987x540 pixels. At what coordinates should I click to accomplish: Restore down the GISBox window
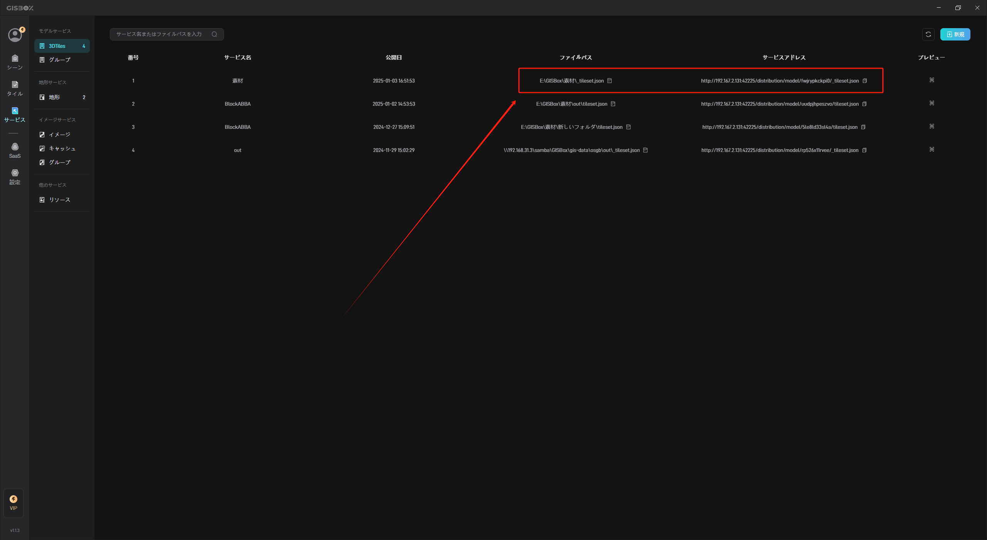click(958, 8)
